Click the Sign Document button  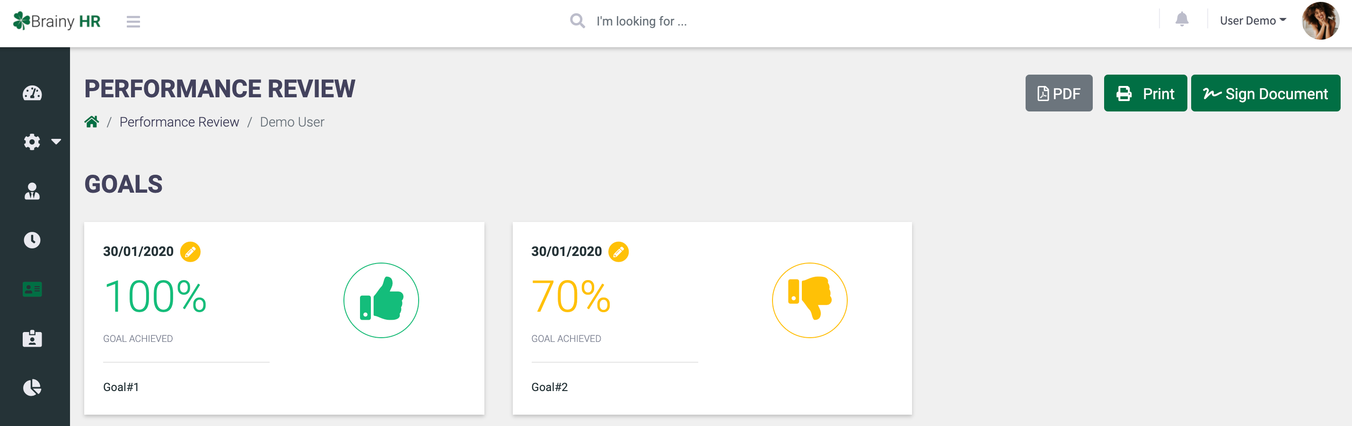(x=1265, y=93)
